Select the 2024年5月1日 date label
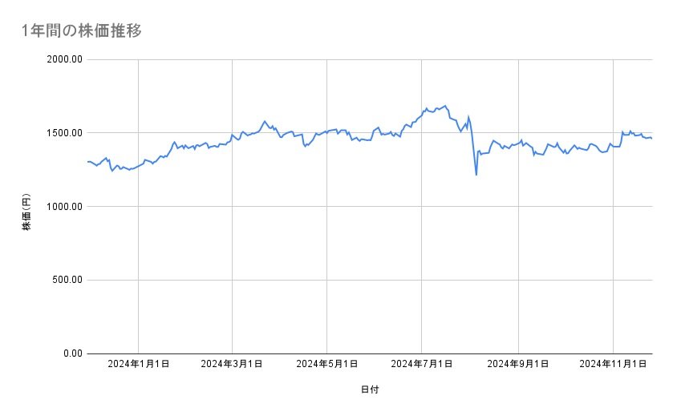673x416 pixels. (x=326, y=364)
